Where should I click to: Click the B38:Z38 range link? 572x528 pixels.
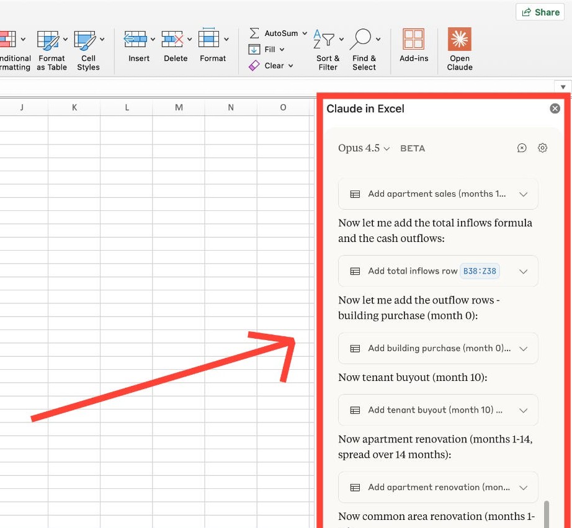click(480, 271)
